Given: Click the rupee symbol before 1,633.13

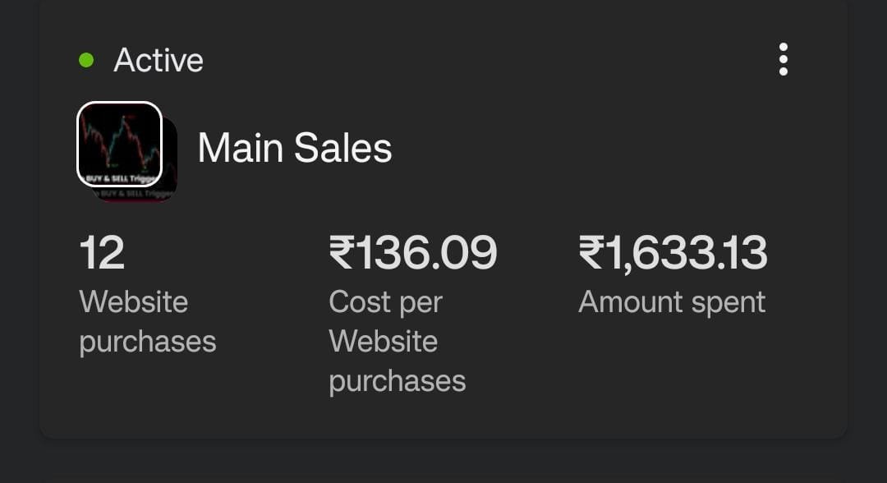Looking at the screenshot, I should pyautogui.click(x=591, y=252).
